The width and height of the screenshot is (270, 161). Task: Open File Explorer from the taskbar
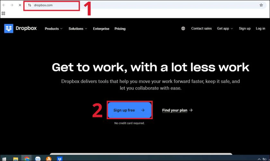[x=15, y=159]
